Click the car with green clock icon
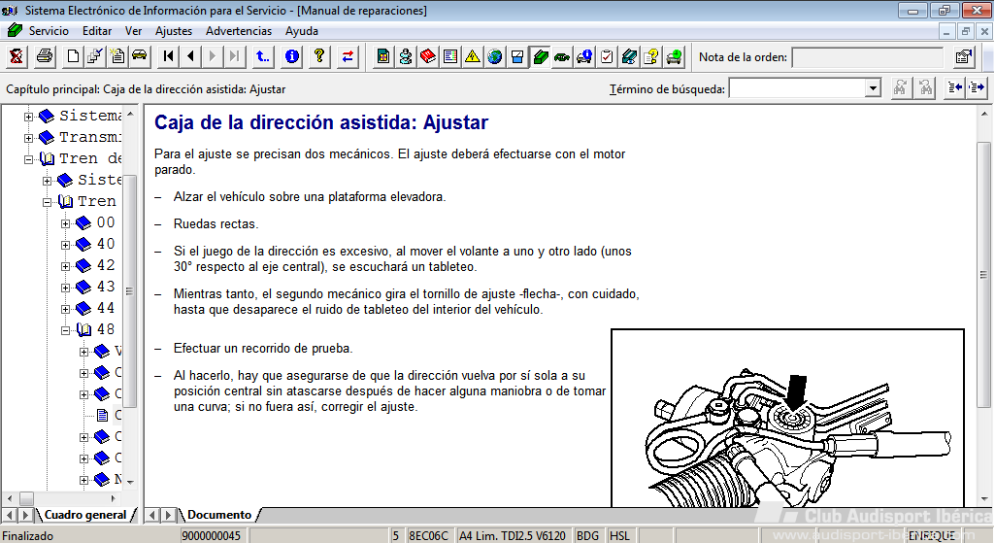This screenshot has height=543, width=995. 674,57
